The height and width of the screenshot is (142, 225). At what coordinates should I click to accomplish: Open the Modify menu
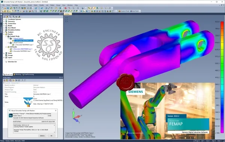click(x=42, y=5)
